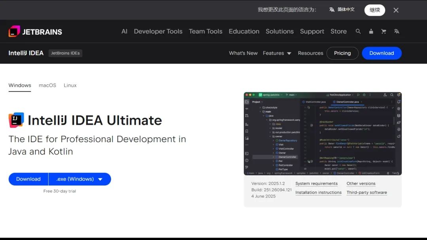Click the 'Free 30-day trial' text
Viewport: 427px width, 240px height.
tap(60, 191)
